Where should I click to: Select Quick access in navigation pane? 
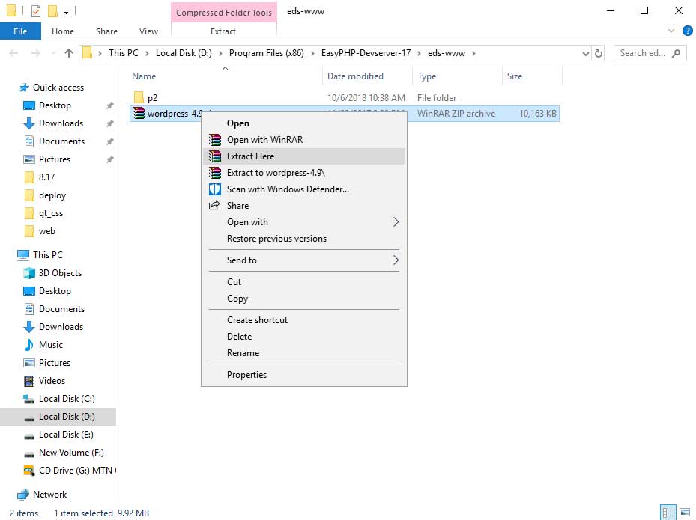pos(58,88)
